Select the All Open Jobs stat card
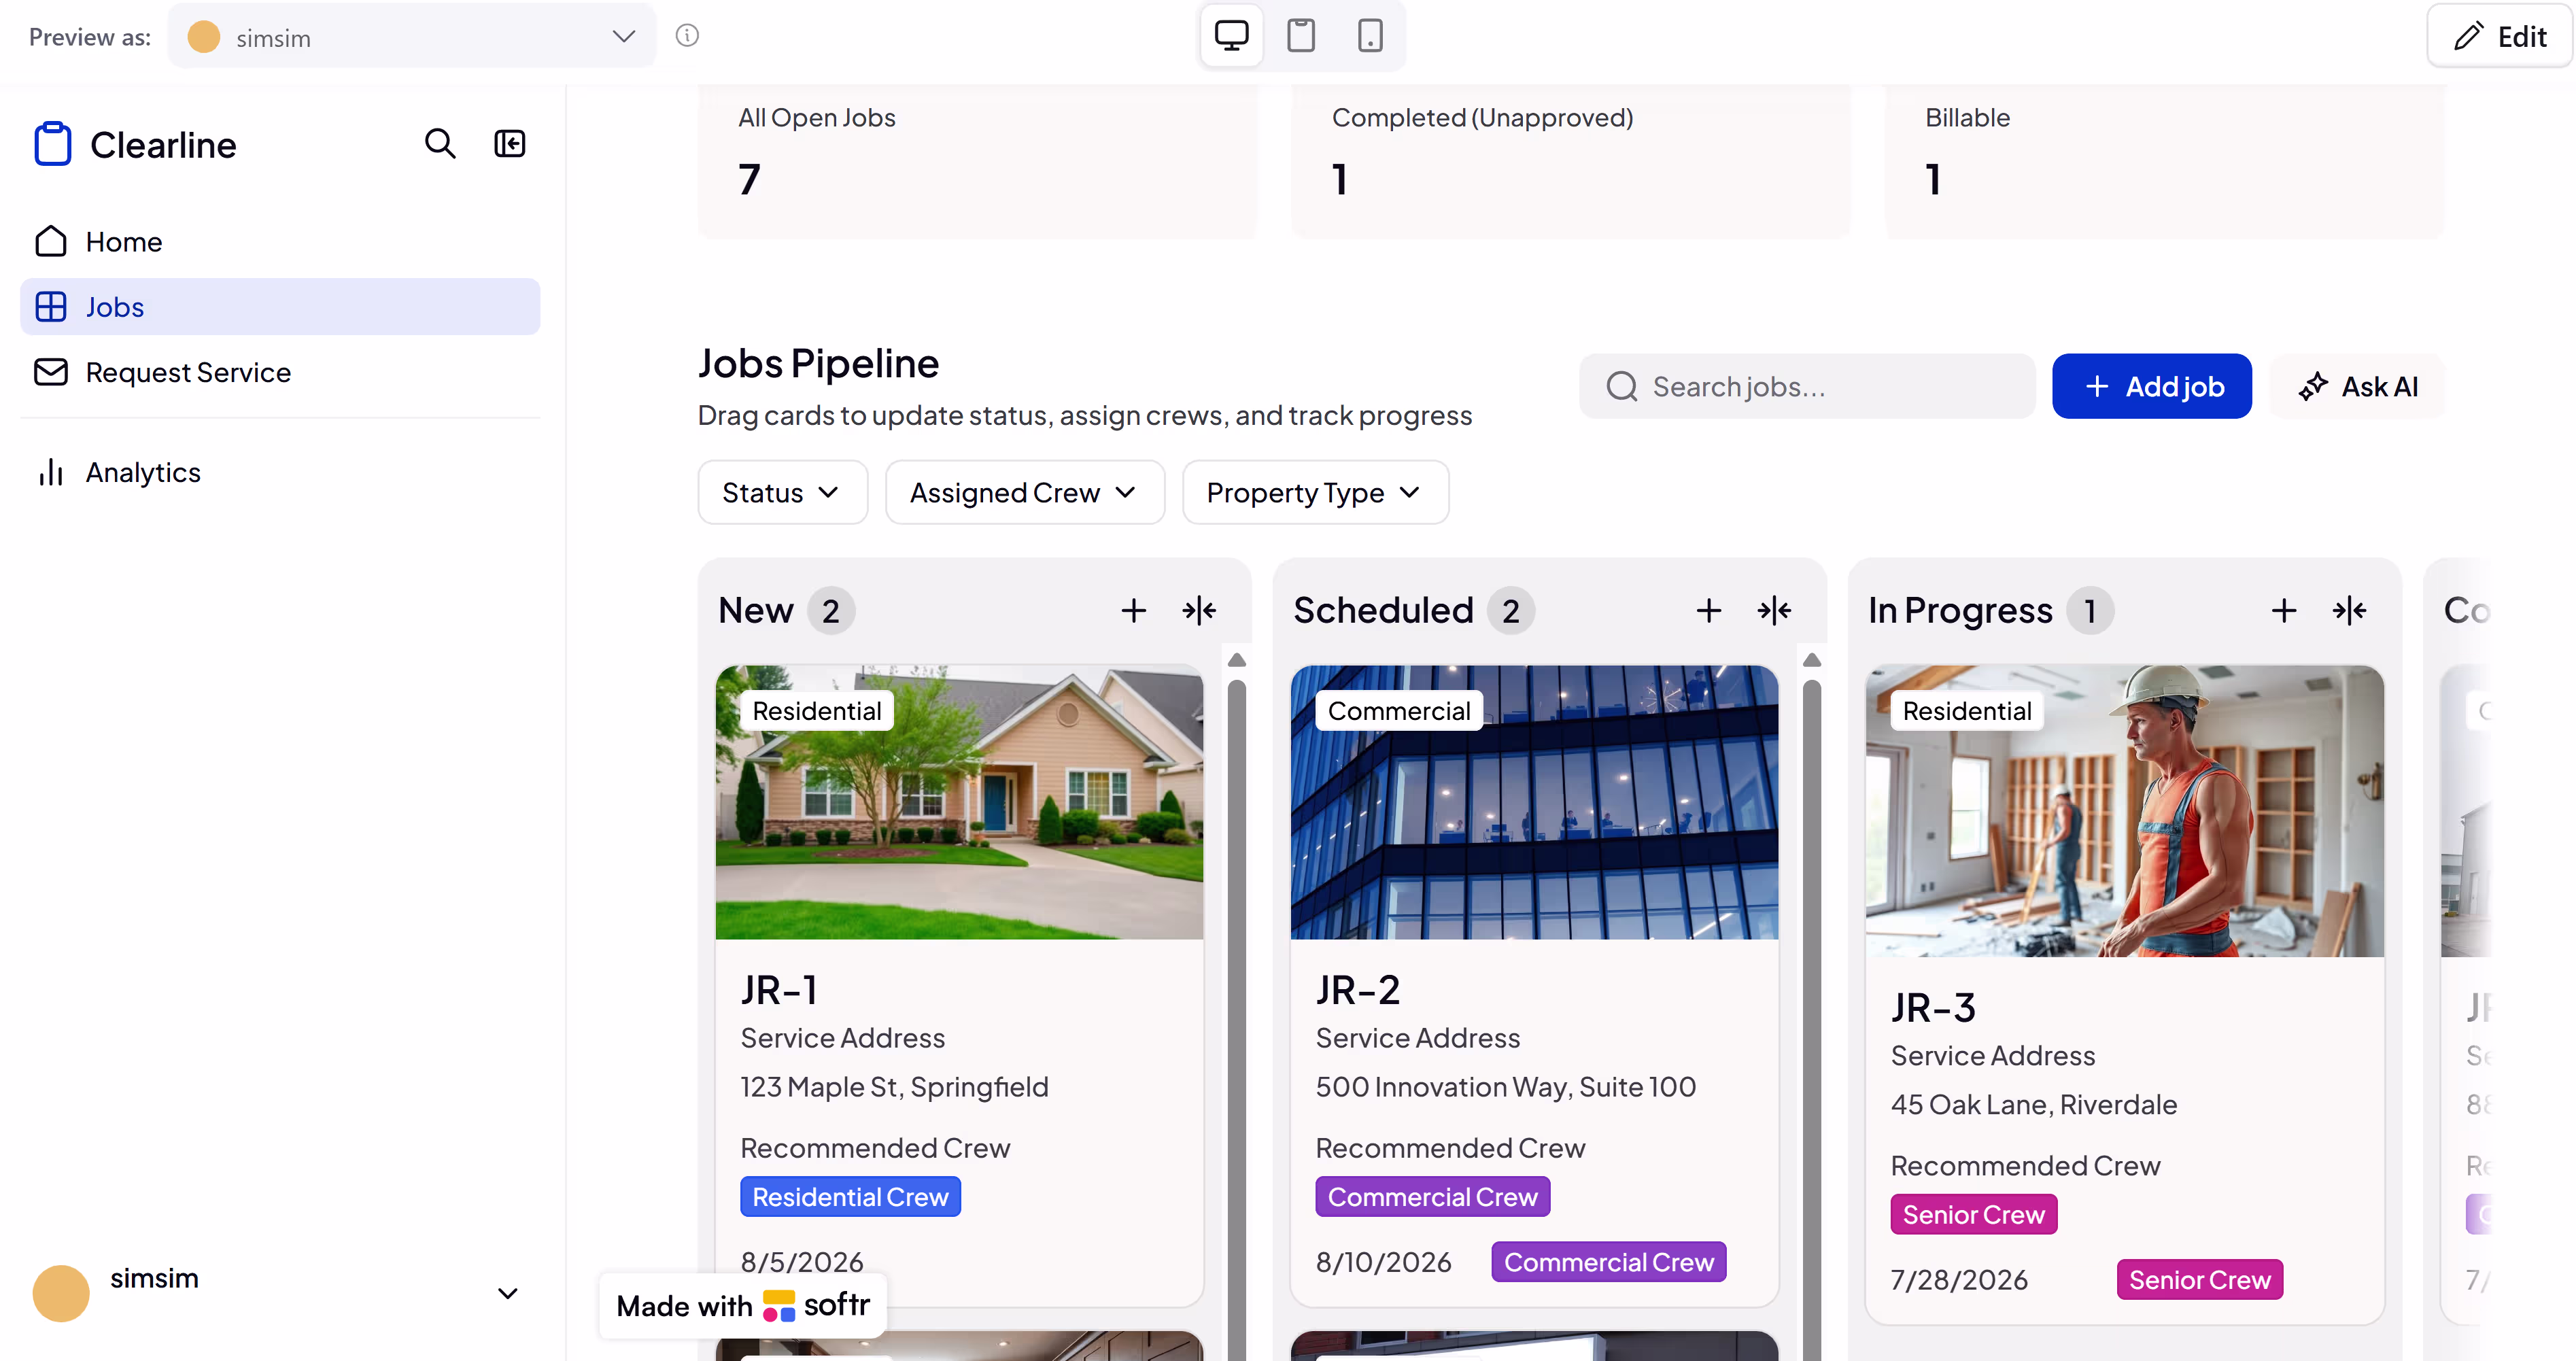This screenshot has height=1361, width=2576. click(x=977, y=161)
